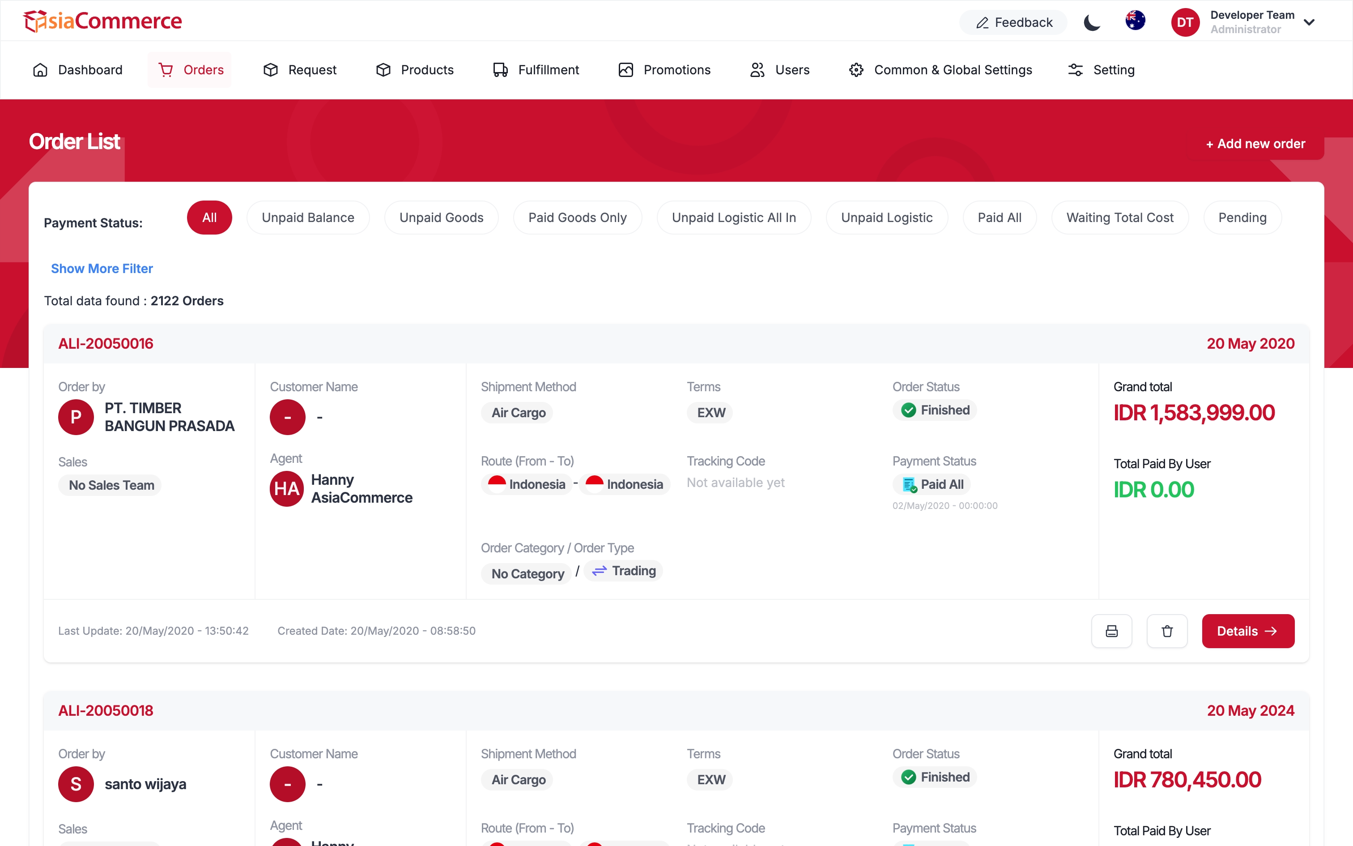Screen dimensions: 1353x846
Task: Click the Trading order type arrows icon
Action: coord(600,571)
